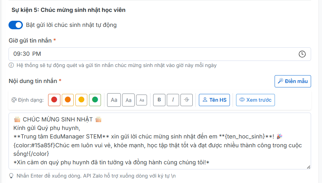Click the clock icon in time field
Image resolution: width=322 pixels, height=183 pixels.
(x=302, y=54)
